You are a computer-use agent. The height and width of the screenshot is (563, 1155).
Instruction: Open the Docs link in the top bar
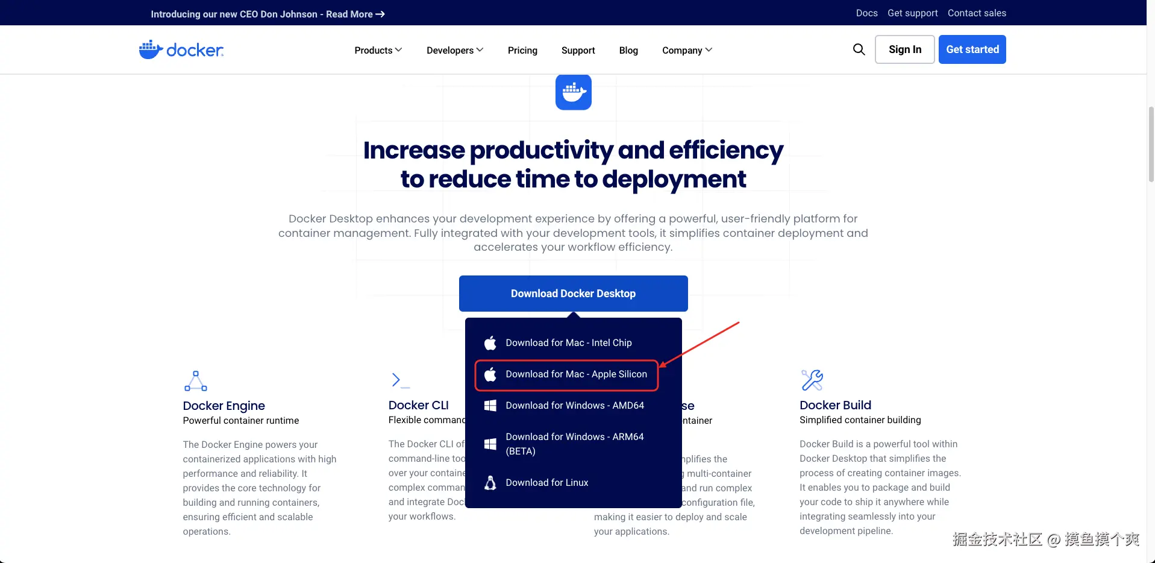(867, 13)
